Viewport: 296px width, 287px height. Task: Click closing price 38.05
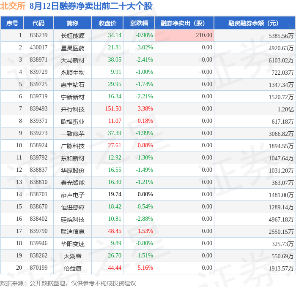(115, 60)
